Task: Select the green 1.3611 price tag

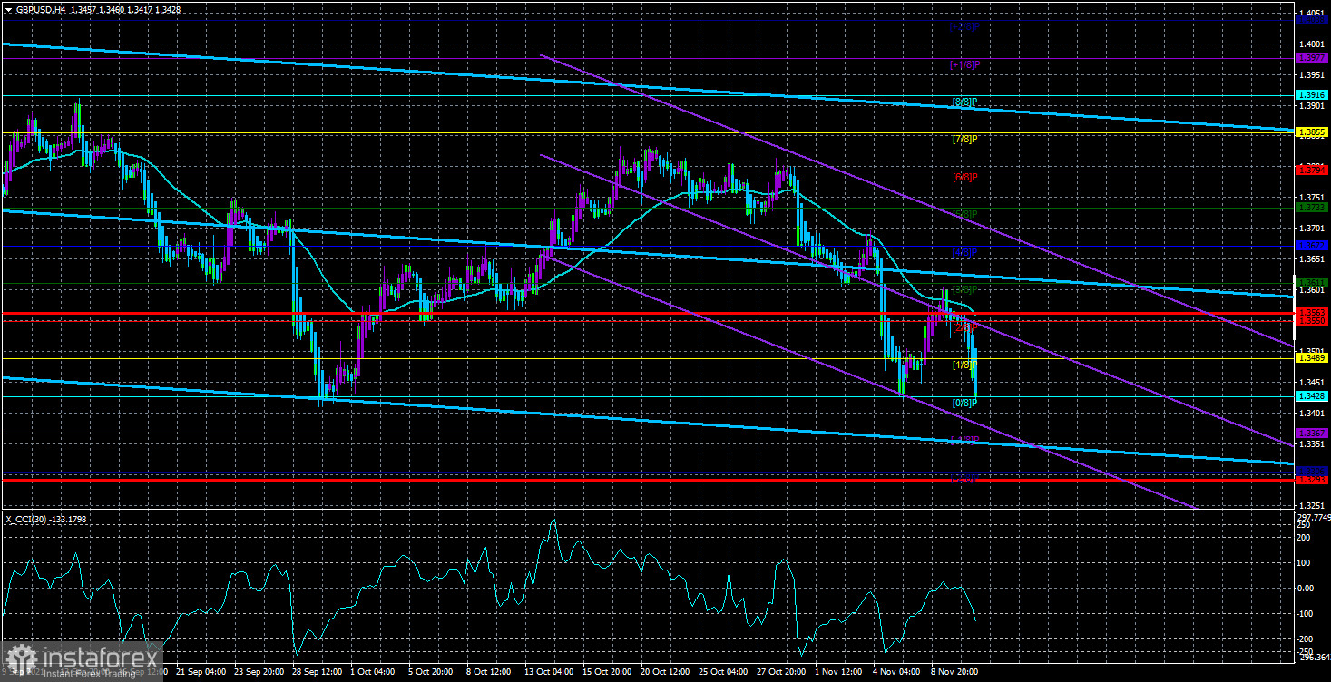Action: click(1313, 283)
